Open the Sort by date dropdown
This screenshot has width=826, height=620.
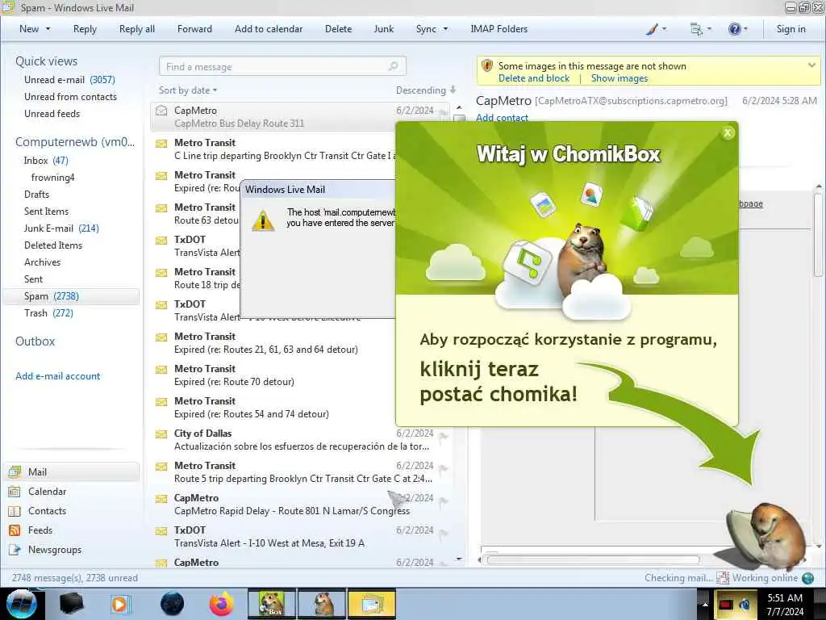(x=187, y=90)
